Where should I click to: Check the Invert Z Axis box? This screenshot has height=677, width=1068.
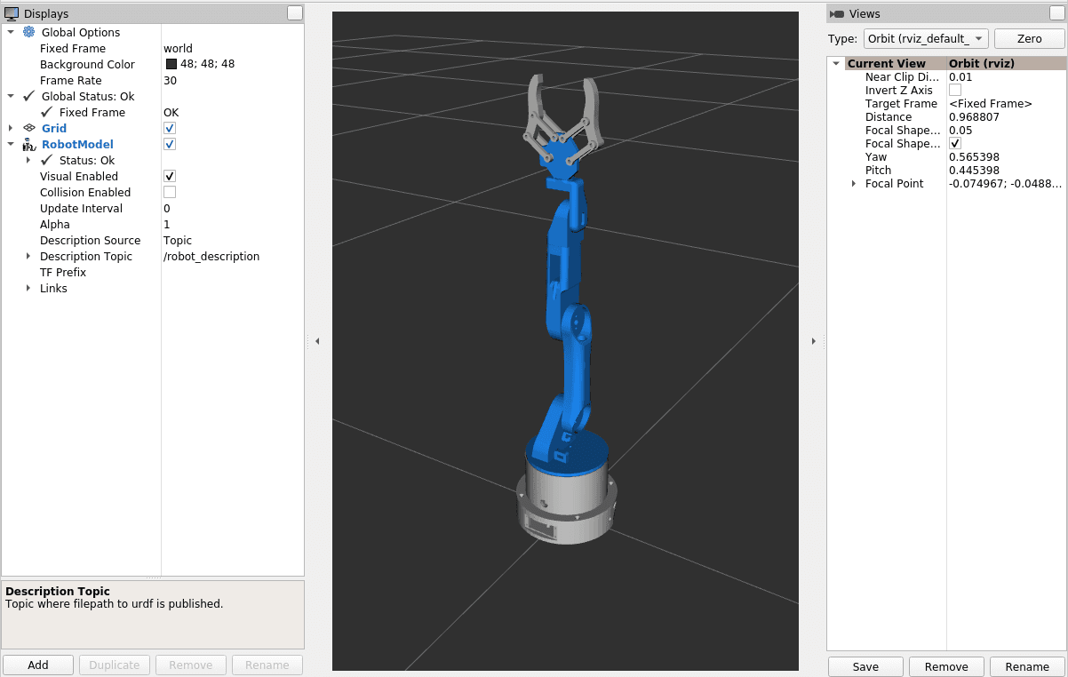pos(955,91)
